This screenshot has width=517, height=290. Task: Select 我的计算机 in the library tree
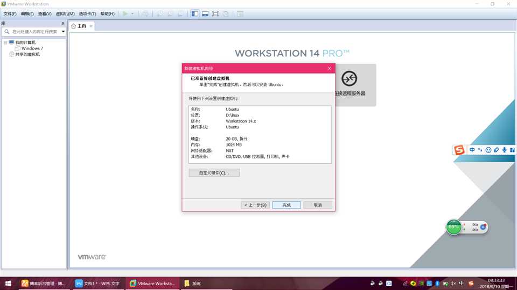[25, 42]
